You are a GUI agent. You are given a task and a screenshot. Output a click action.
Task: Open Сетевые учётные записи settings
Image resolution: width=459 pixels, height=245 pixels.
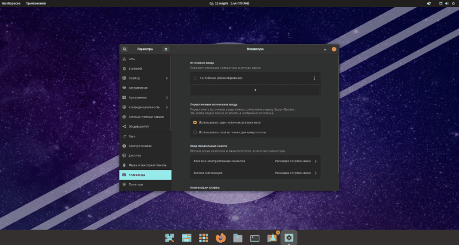tap(145, 117)
